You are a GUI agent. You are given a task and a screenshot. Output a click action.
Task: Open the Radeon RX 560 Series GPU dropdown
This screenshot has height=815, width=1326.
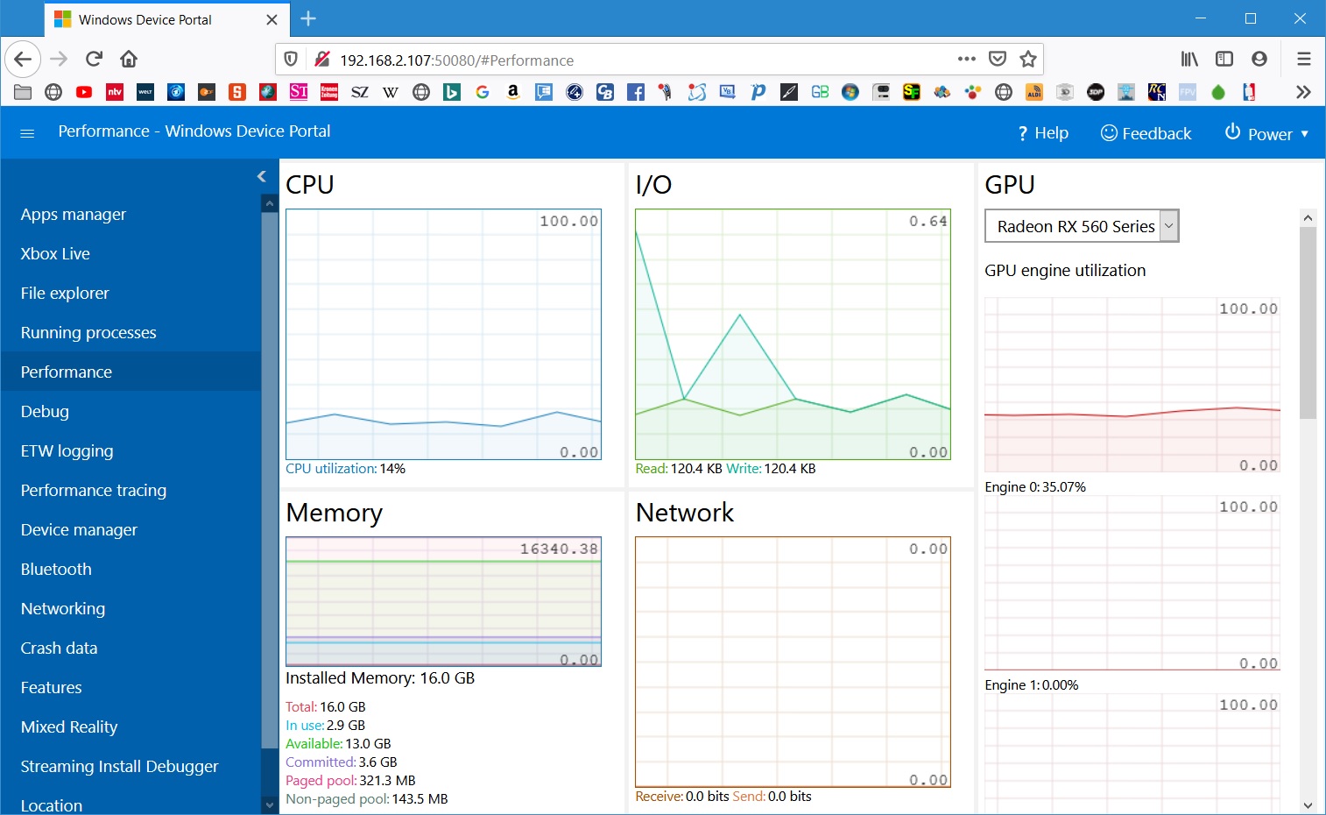tap(1082, 226)
